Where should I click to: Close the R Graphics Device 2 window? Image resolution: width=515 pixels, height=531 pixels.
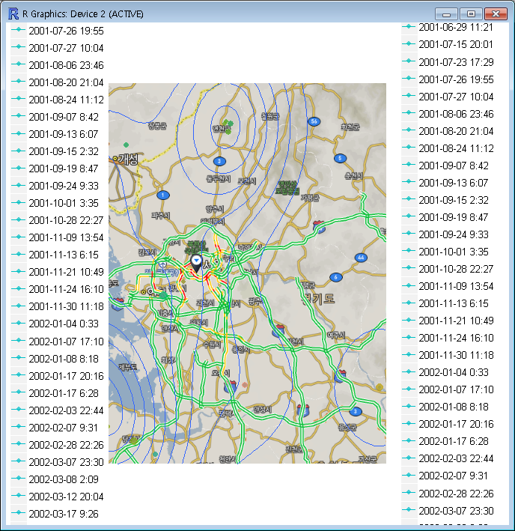tap(496, 14)
